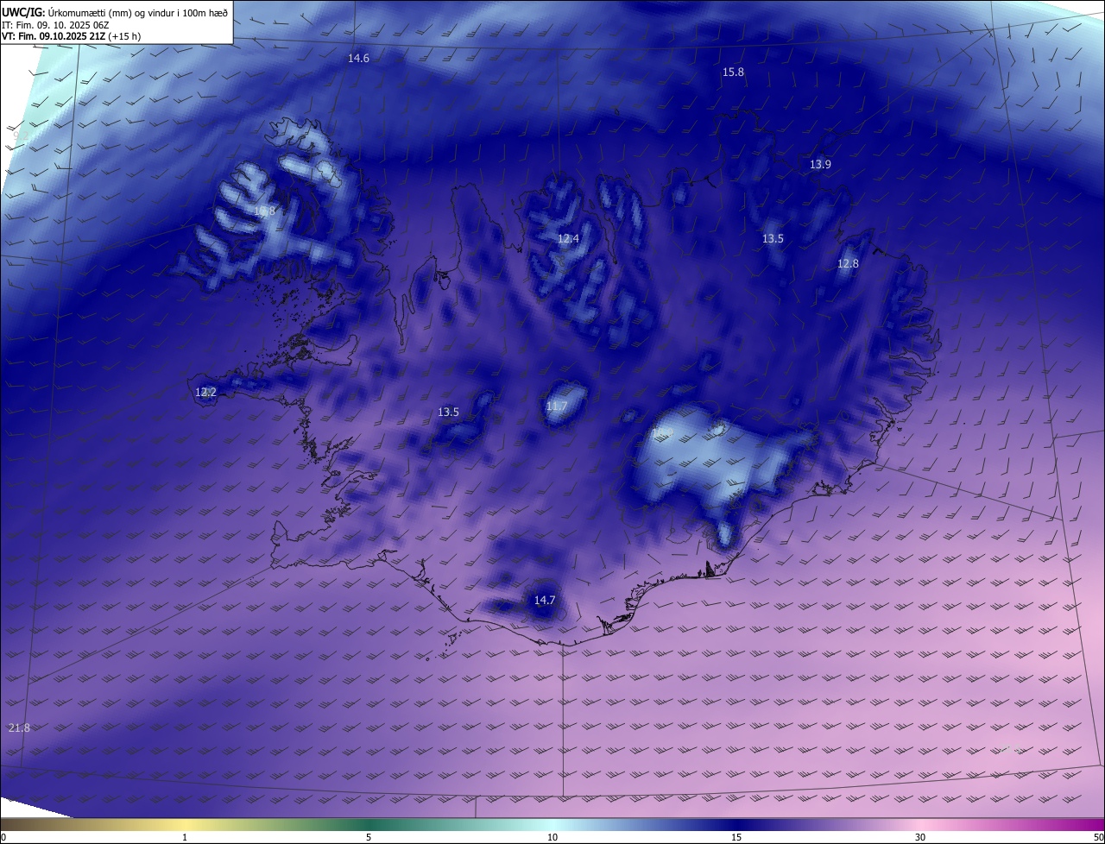Click the colorbar tick label 30
Viewport: 1105px width, 844px height.
coord(920,837)
